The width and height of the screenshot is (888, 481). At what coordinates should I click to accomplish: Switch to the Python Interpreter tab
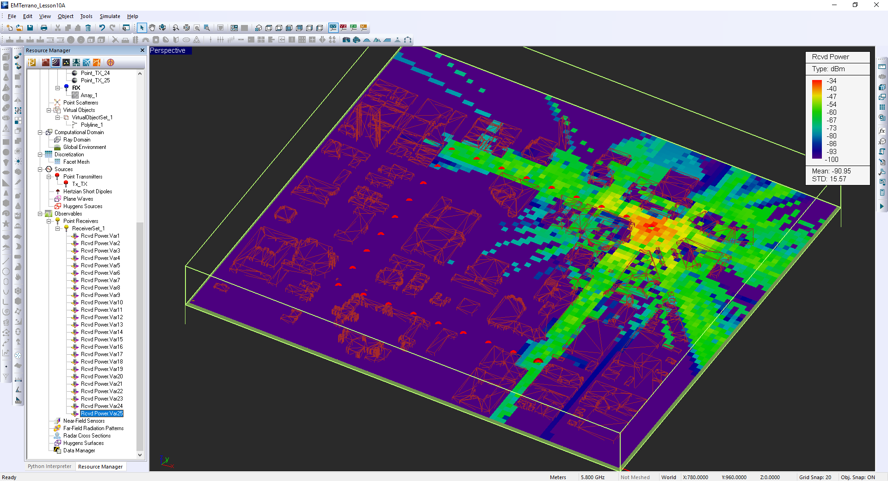49,466
